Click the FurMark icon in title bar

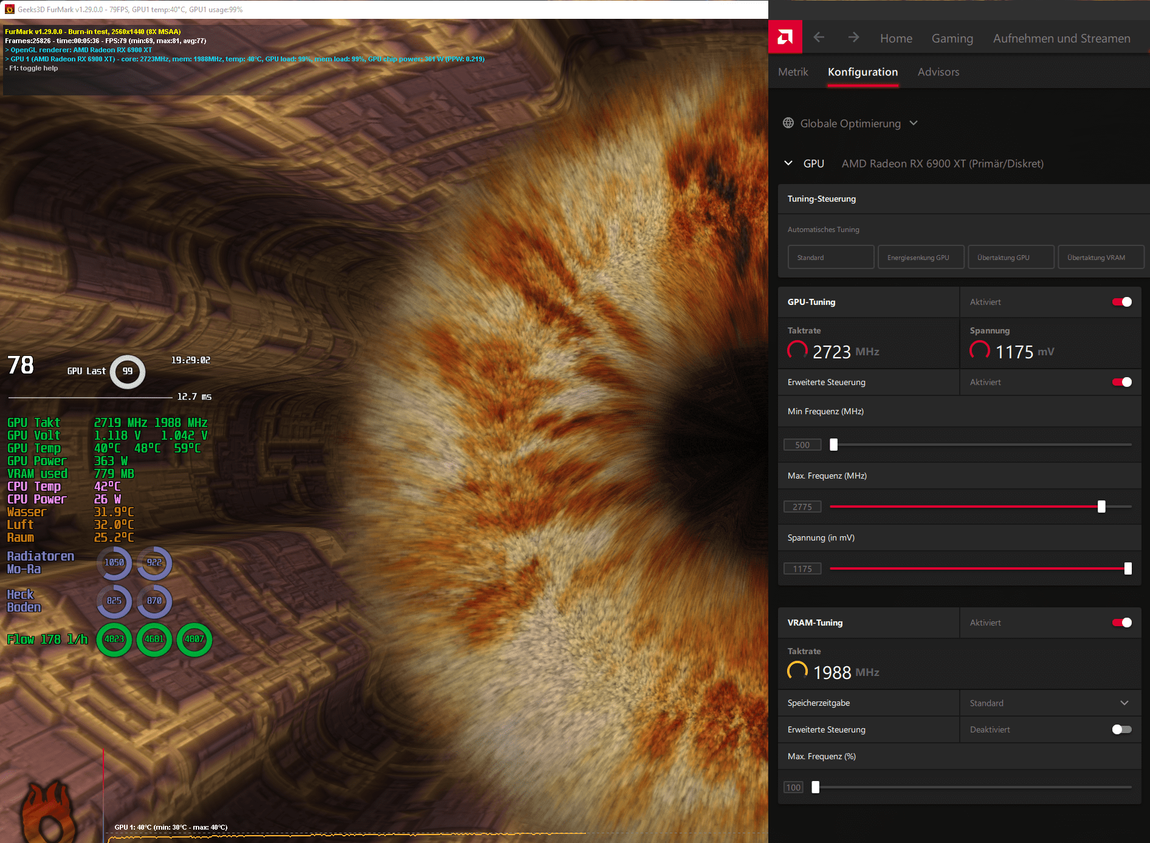9,9
